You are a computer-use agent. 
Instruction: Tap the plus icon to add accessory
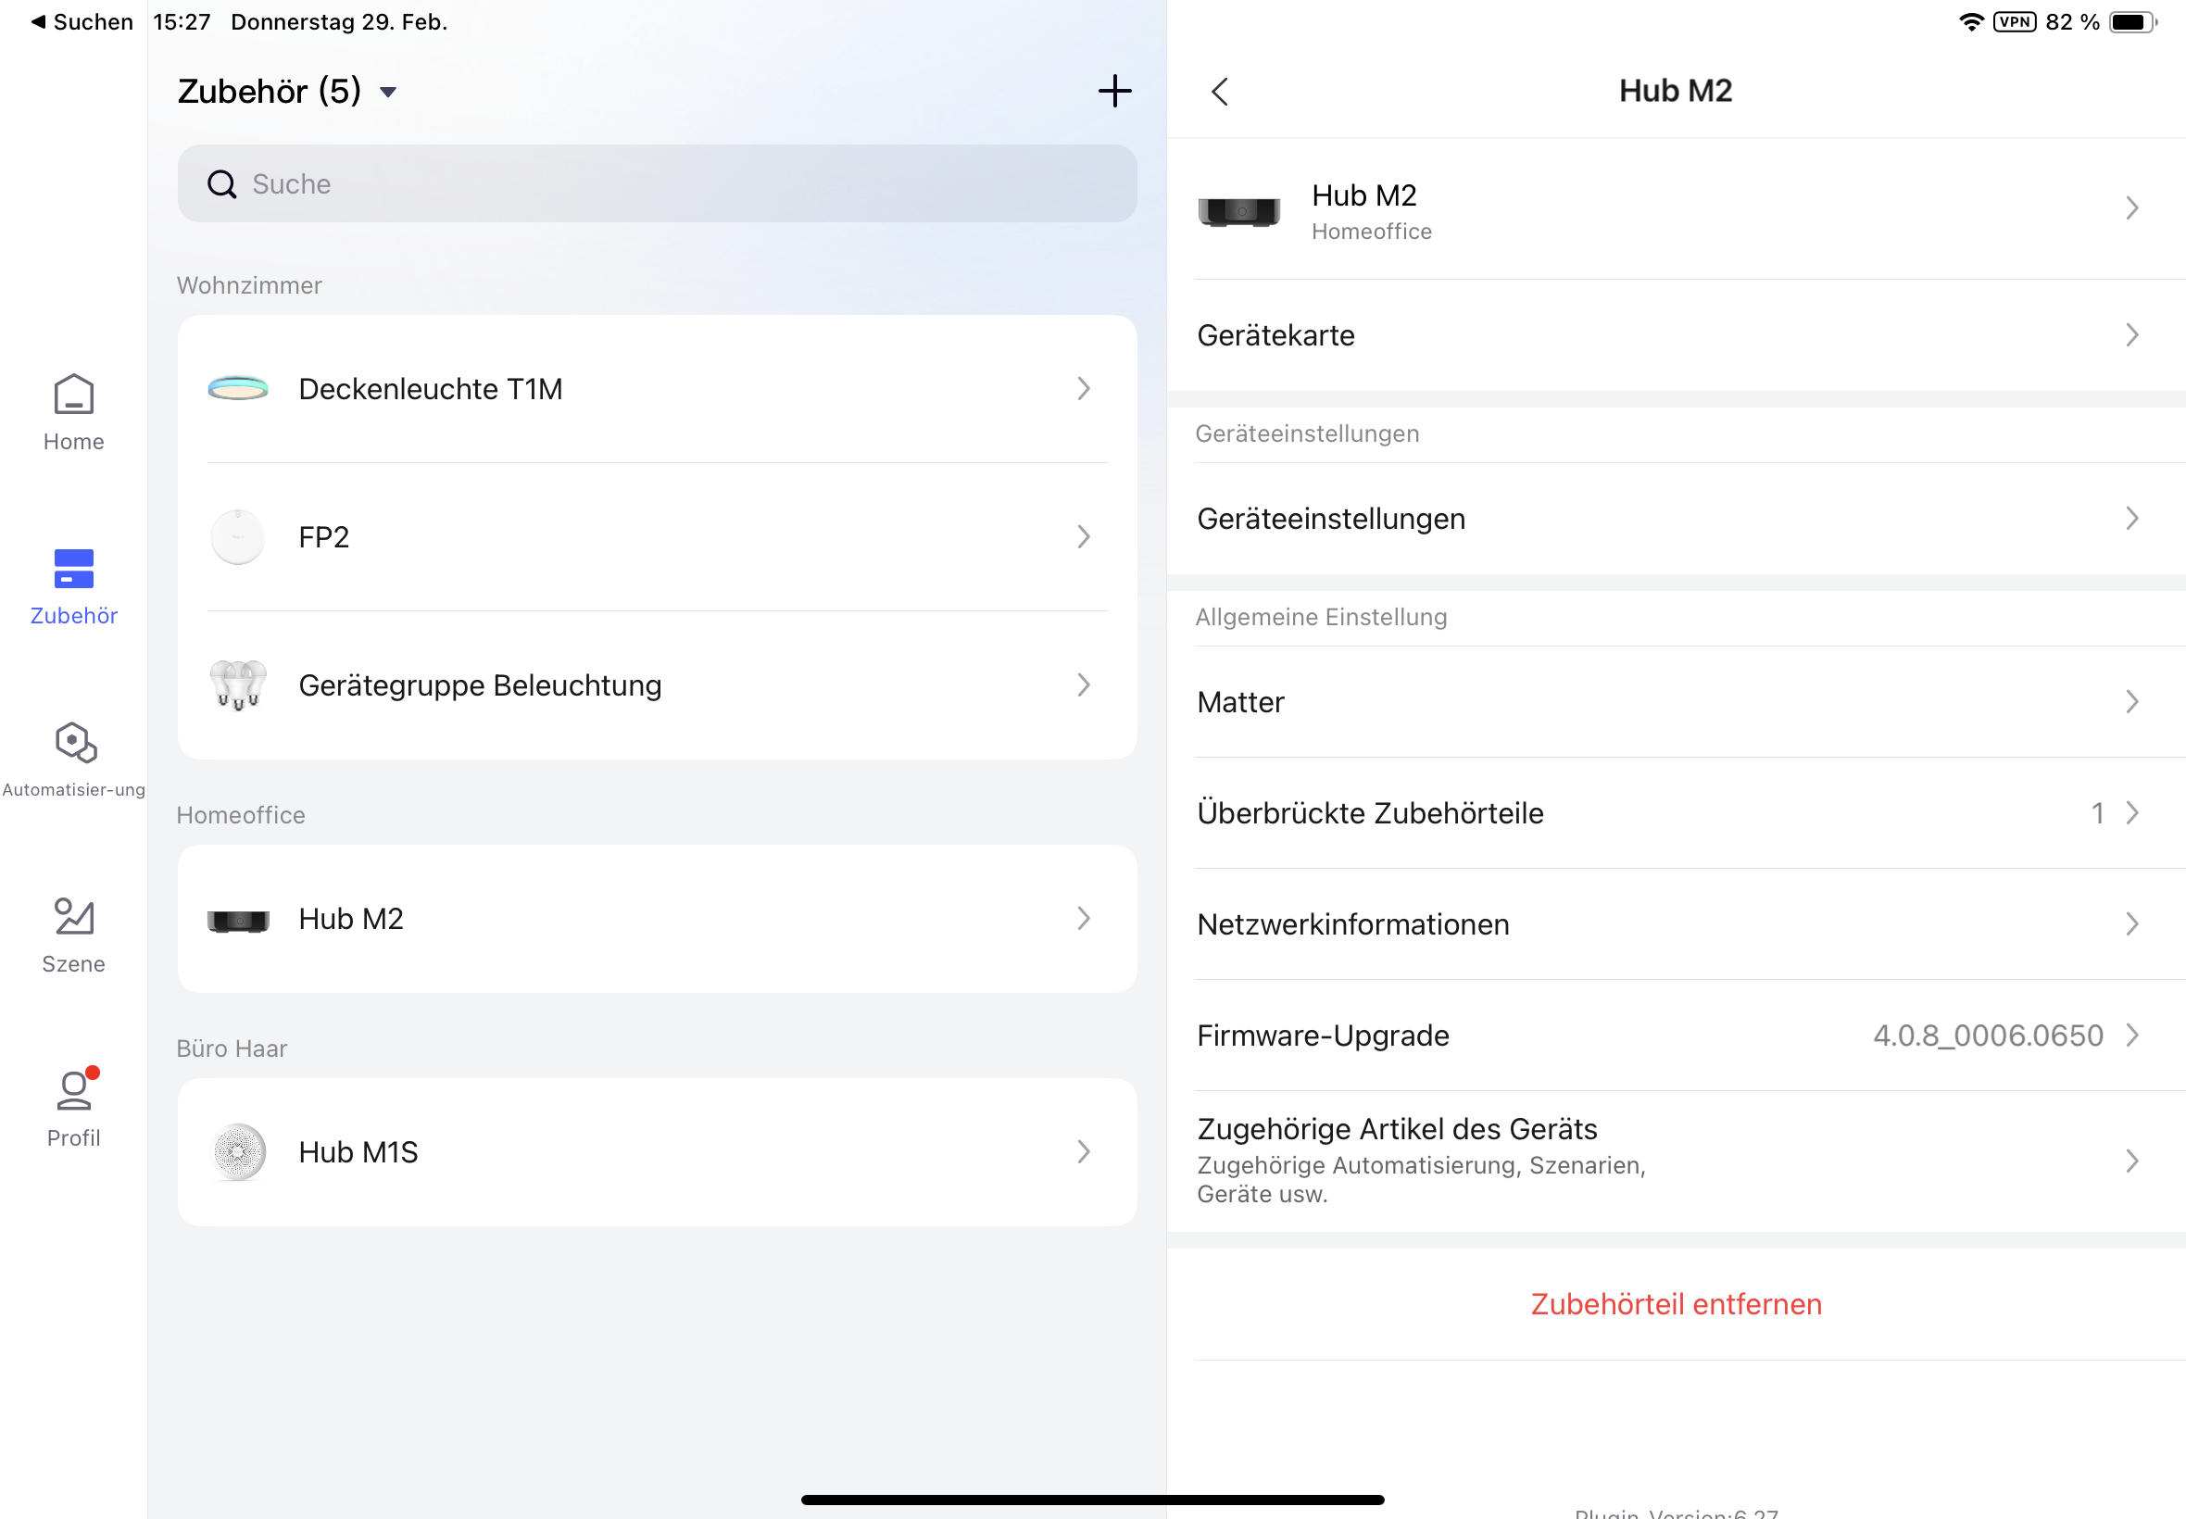click(1114, 92)
